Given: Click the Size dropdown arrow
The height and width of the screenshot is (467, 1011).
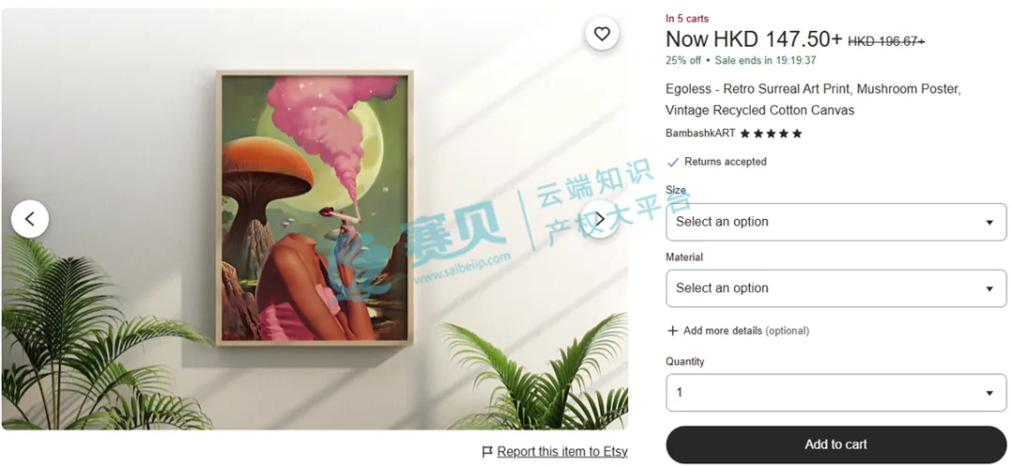Looking at the screenshot, I should (x=989, y=223).
